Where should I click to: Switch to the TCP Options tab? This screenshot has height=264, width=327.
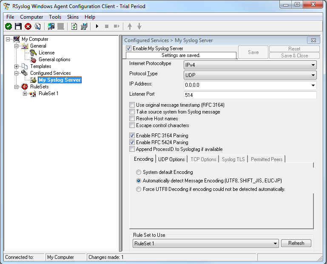point(203,159)
